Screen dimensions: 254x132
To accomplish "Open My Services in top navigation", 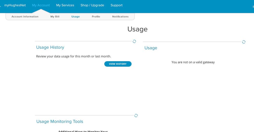I will click(x=65, y=5).
